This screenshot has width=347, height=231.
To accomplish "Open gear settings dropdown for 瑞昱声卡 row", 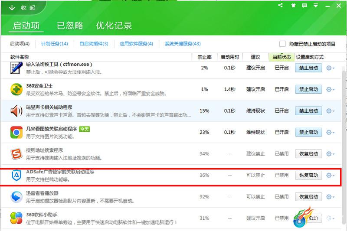I will (x=330, y=111).
